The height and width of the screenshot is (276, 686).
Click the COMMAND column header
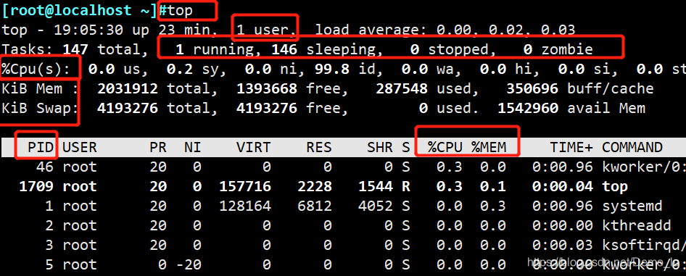click(632, 147)
